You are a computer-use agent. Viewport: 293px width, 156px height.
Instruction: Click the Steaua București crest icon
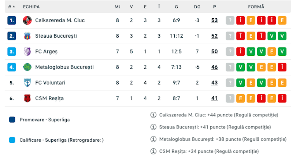click(x=27, y=36)
